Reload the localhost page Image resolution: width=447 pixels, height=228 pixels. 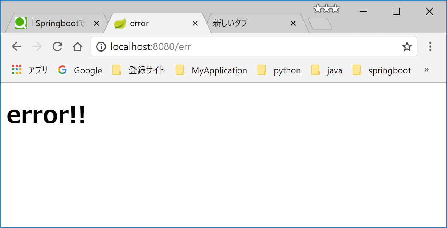pos(57,46)
